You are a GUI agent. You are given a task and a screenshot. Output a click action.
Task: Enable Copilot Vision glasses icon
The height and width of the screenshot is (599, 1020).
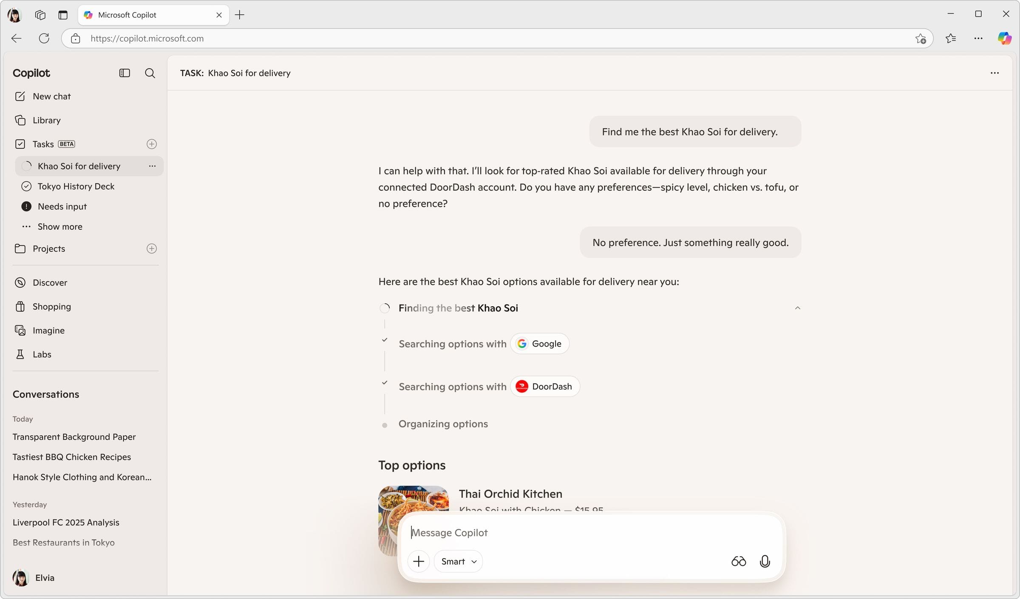(x=739, y=562)
